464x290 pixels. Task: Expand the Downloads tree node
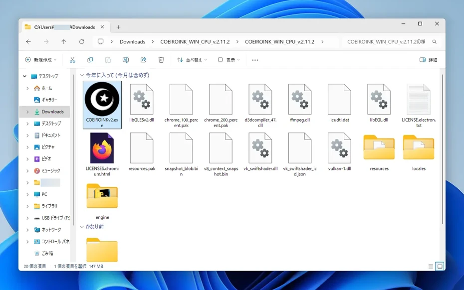27,112
